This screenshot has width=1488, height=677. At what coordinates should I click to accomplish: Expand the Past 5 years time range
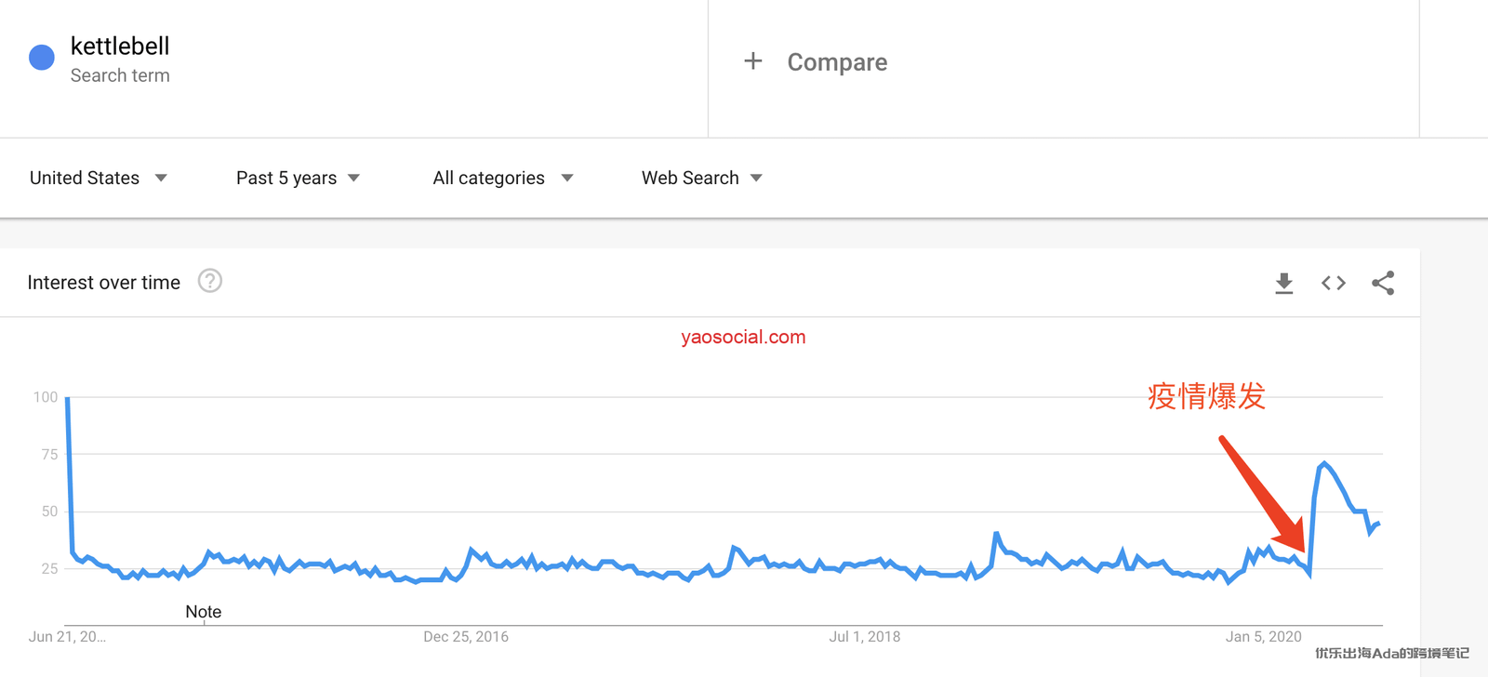[x=298, y=178]
